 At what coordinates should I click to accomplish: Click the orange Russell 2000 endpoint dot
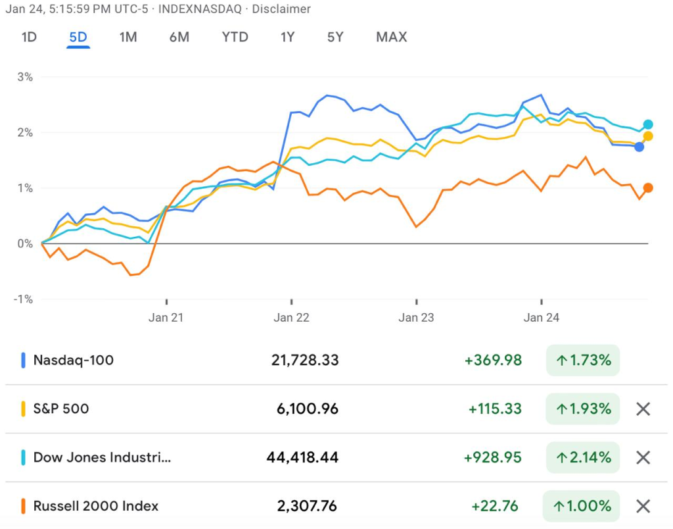648,188
